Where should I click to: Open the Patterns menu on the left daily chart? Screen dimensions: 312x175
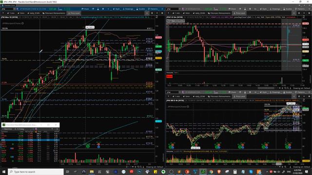tap(153, 9)
